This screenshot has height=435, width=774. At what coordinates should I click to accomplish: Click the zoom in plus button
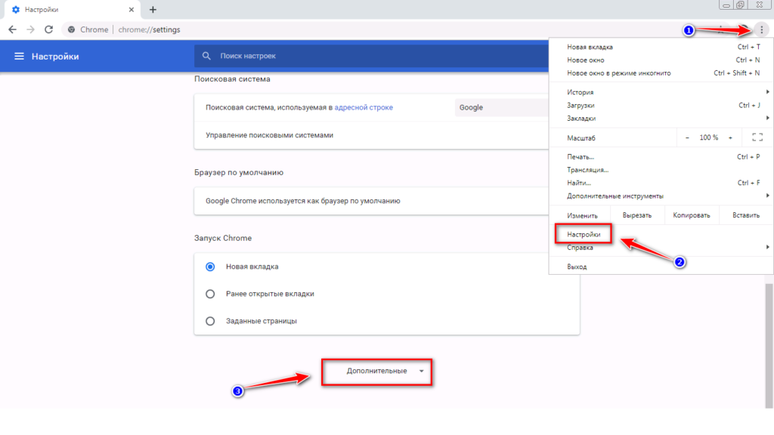(x=730, y=138)
